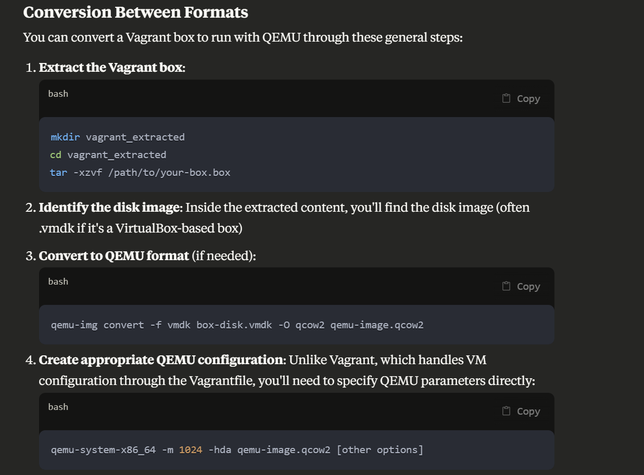Click the qemu-system-x86_64 launch command

tap(237, 450)
